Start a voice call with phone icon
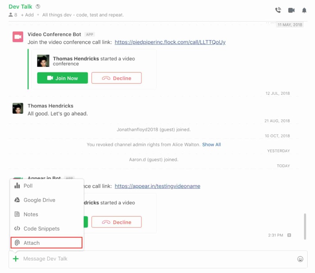This screenshot has height=273, width=315. pos(278,10)
